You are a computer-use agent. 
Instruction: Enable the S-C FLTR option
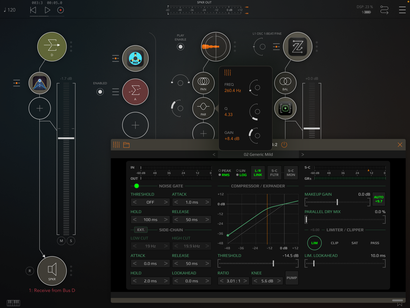click(x=274, y=173)
